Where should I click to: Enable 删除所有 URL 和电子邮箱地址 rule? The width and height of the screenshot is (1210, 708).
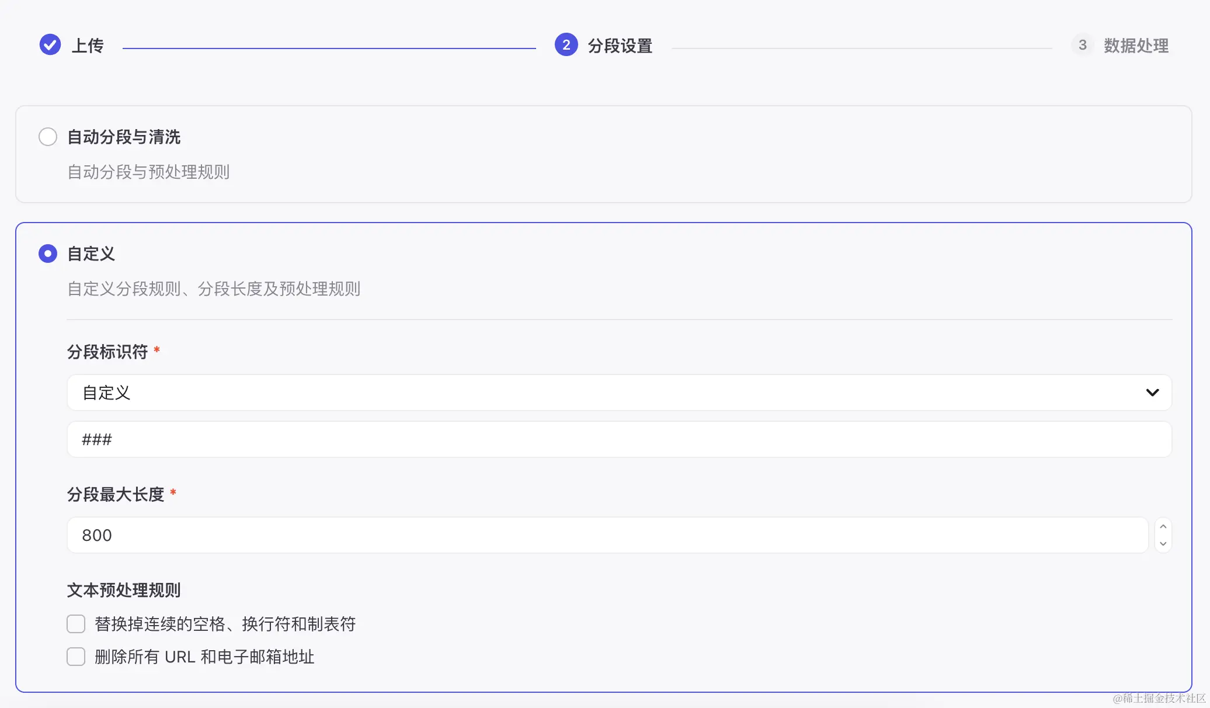[x=76, y=657]
